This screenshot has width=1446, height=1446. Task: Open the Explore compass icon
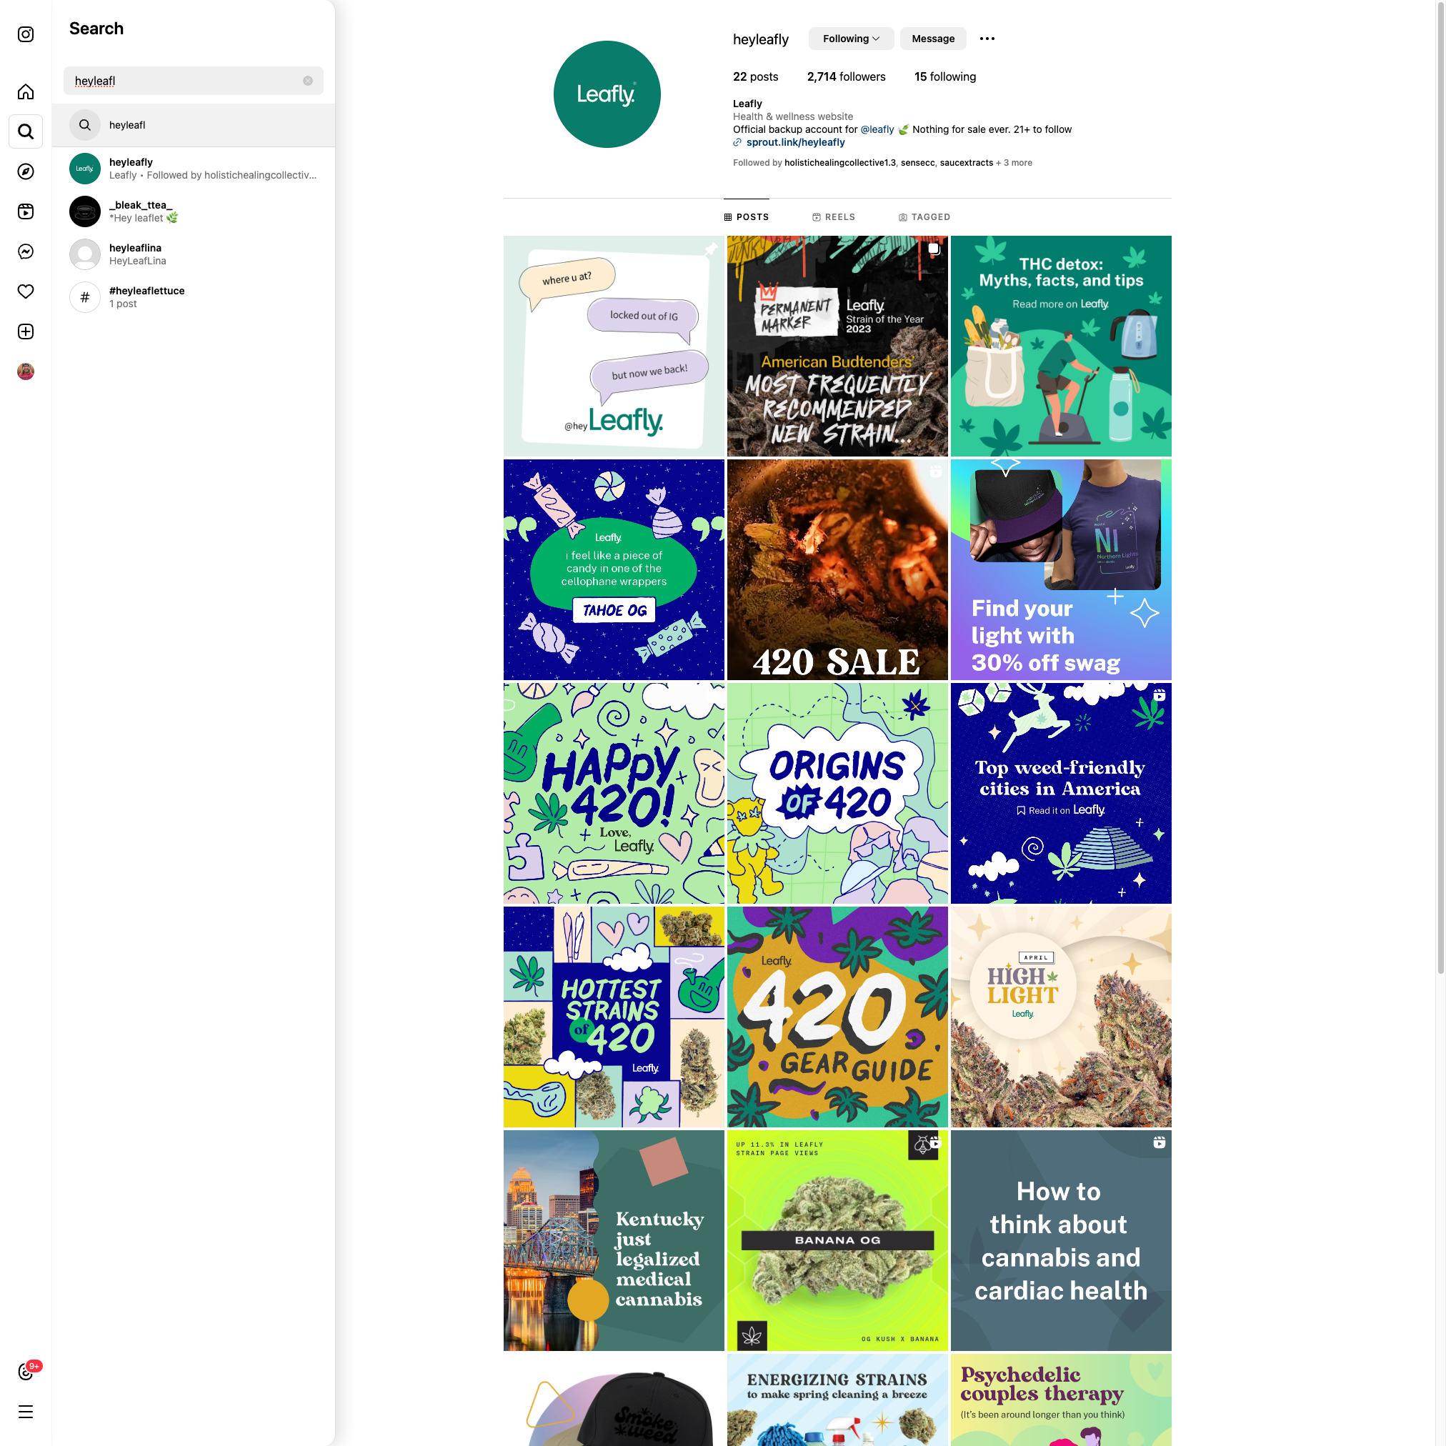26,171
